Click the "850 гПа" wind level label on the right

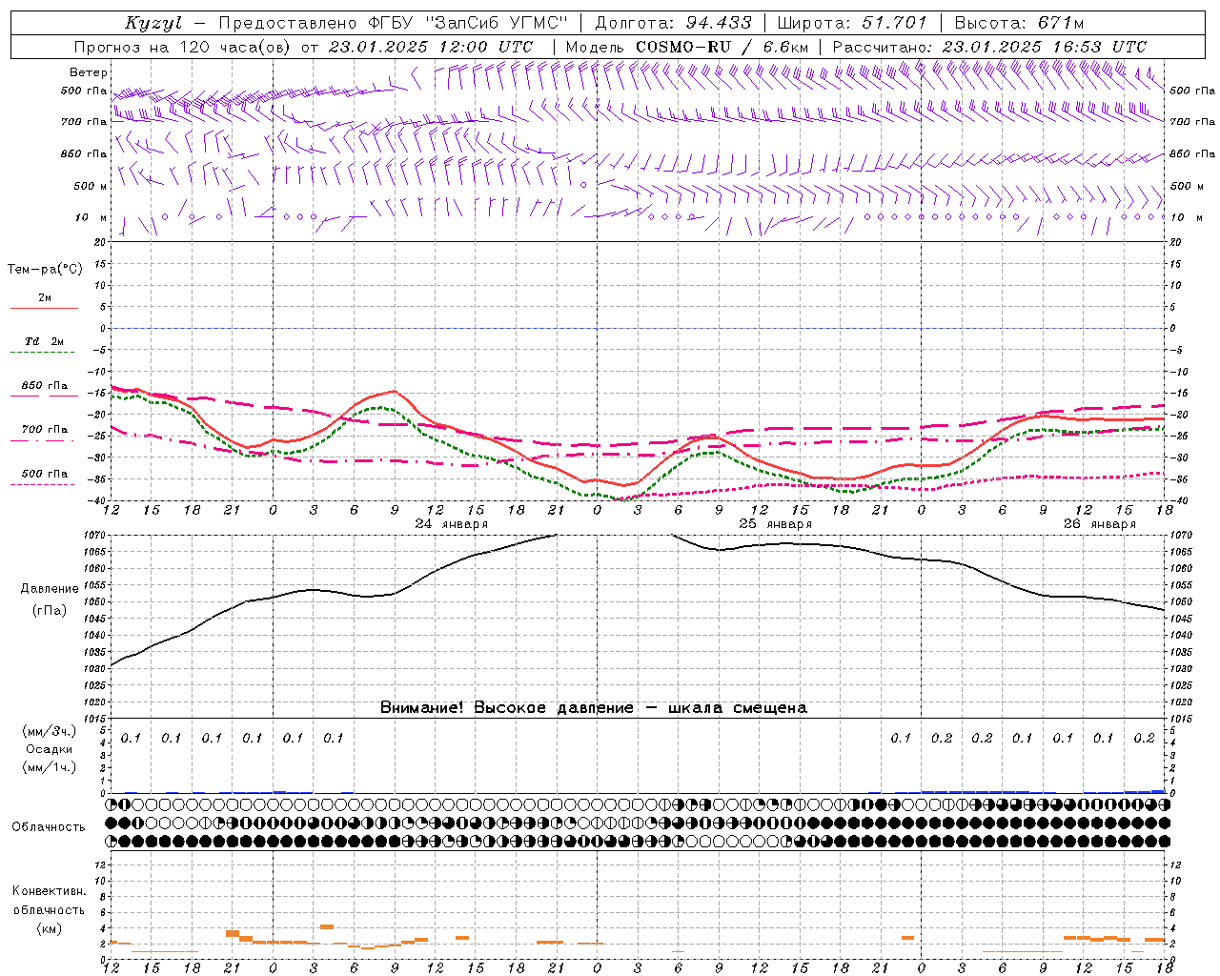[1192, 153]
